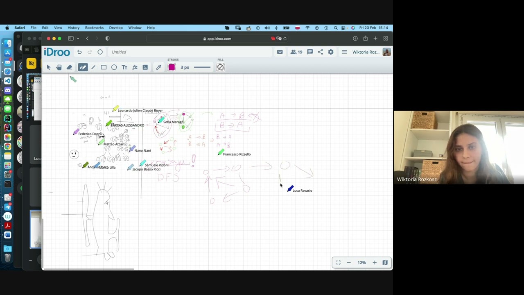This screenshot has height=295, width=524.
Task: Click the 12% zoom level value
Action: point(361,263)
